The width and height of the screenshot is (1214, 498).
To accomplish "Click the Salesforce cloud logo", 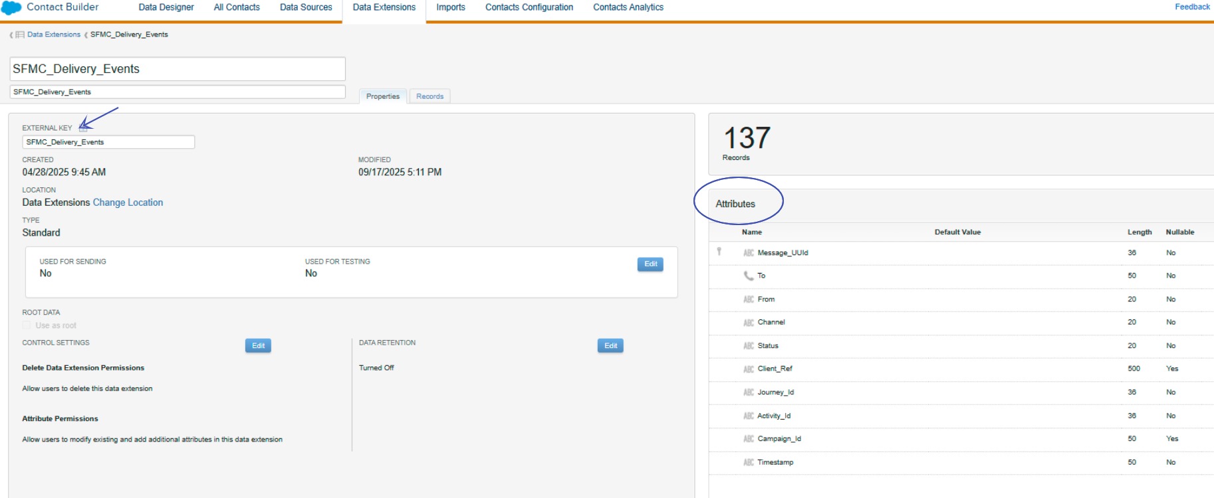I will pos(11,7).
